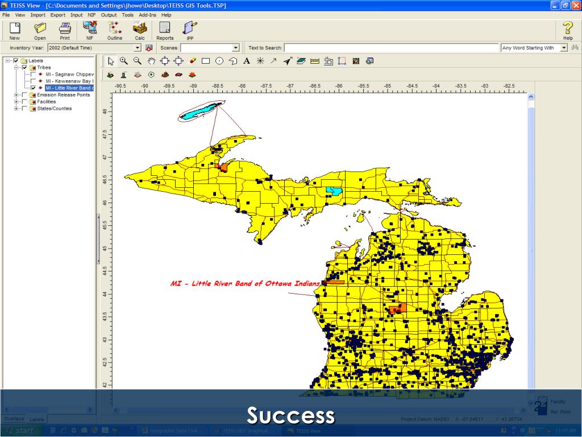Select the MI - Keweenaw Bay tree item

coord(69,81)
